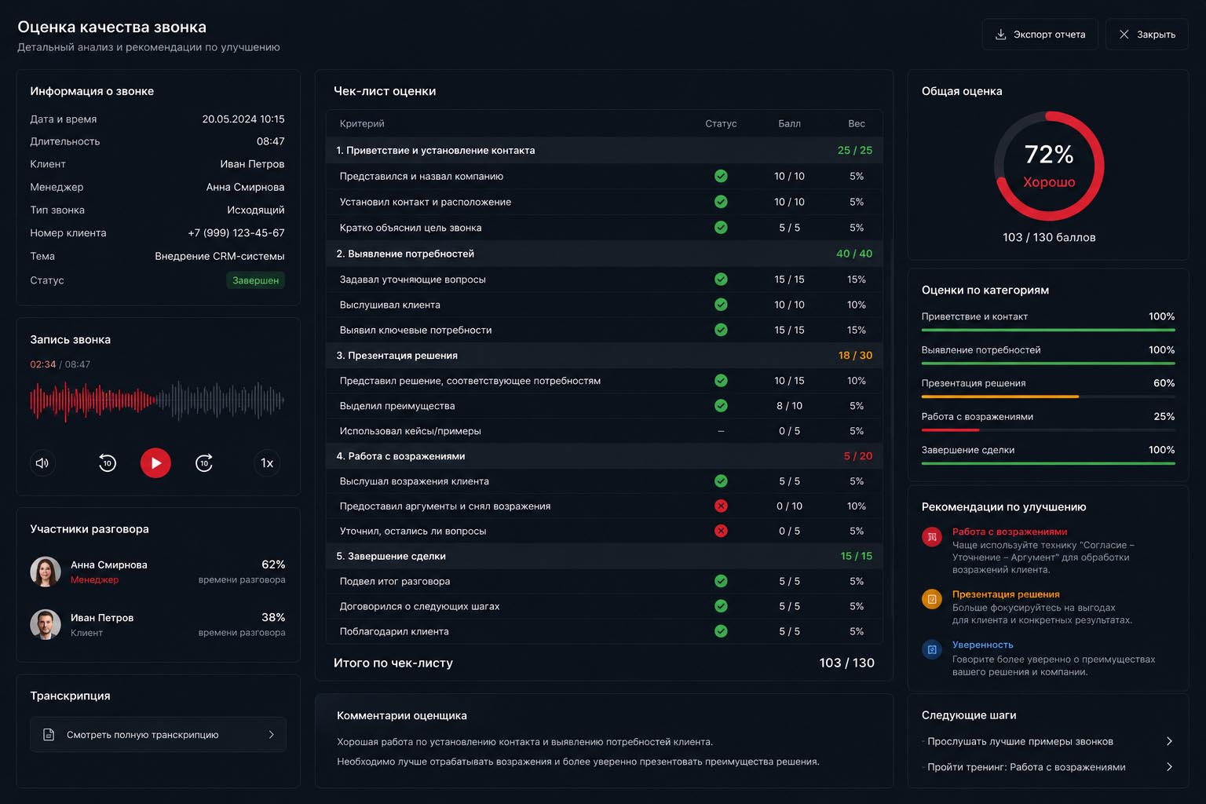1206x804 pixels.
Task: Mute the call recording volume icon
Action: [x=42, y=462]
